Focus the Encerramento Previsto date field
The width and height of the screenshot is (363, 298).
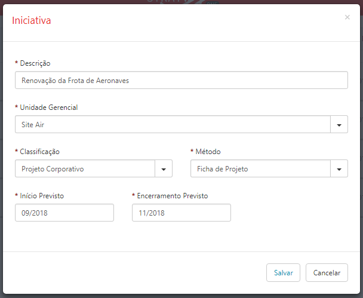pos(181,213)
